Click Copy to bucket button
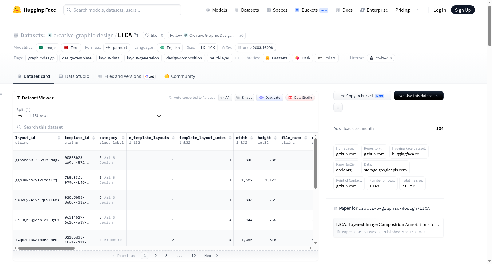 (362, 96)
